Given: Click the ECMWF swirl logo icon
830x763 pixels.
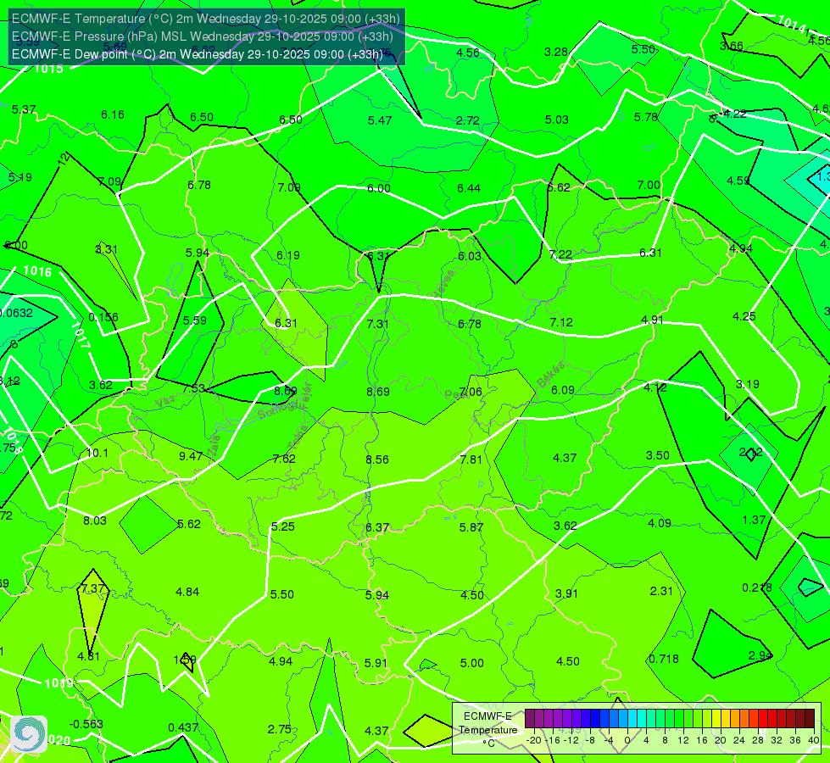Looking at the screenshot, I should pos(29,734).
